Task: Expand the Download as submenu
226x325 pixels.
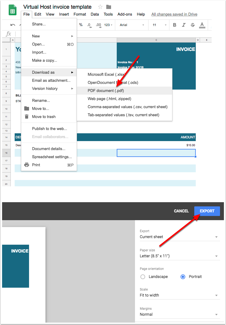Action: point(49,72)
